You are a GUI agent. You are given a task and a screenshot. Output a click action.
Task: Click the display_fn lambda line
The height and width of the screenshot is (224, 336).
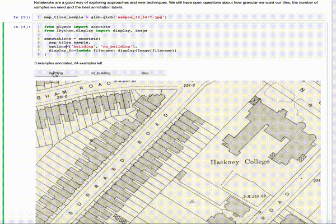112,50
